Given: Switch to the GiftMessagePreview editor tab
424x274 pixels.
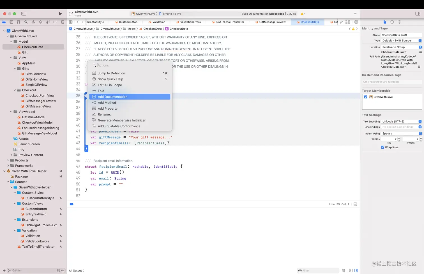Looking at the screenshot, I should [x=270, y=22].
